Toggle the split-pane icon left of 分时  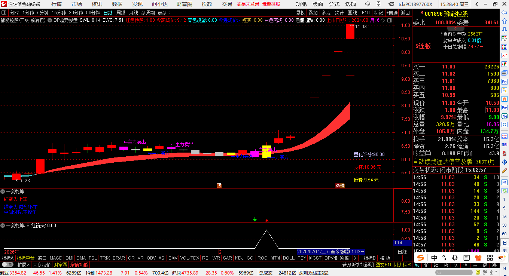pyautogui.click(x=4, y=13)
